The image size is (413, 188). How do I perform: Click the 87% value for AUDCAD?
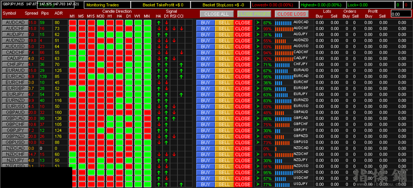[x=267, y=22]
